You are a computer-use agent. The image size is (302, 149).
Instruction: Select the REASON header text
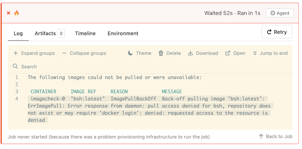[119, 92]
